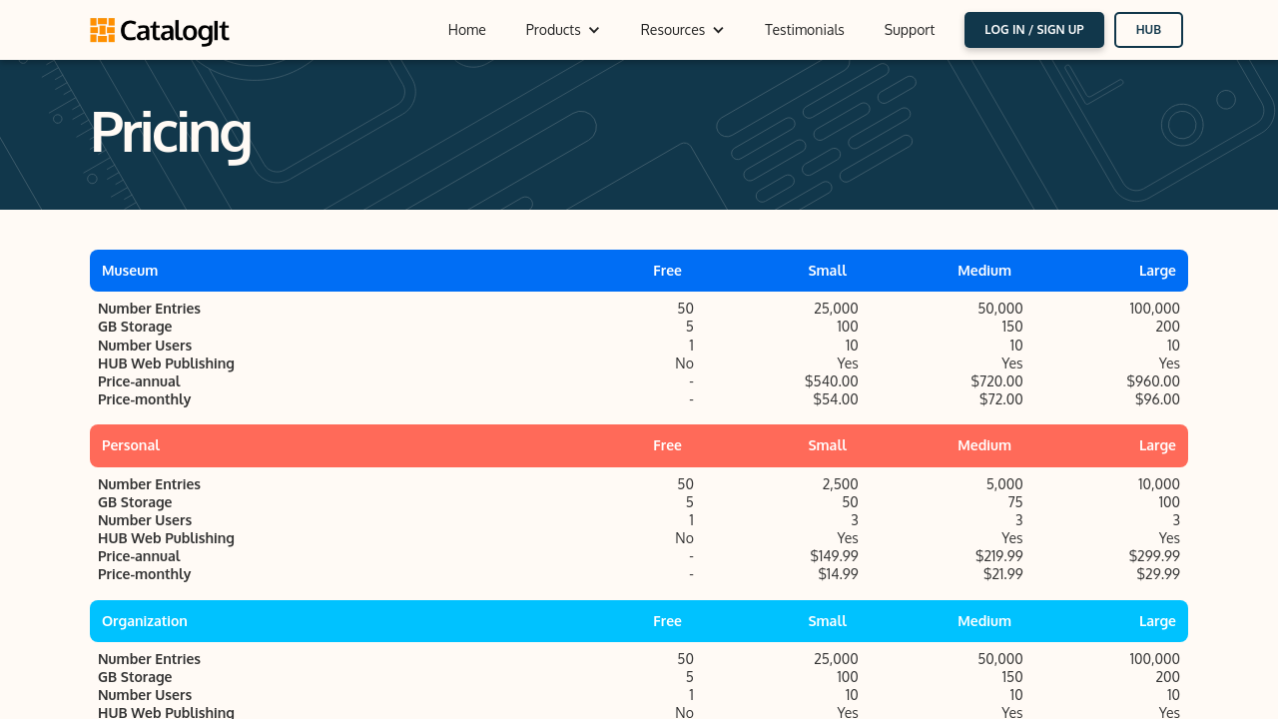Screen dimensions: 1278x719
Task: Click the Pricing page heading
Action: (x=171, y=132)
